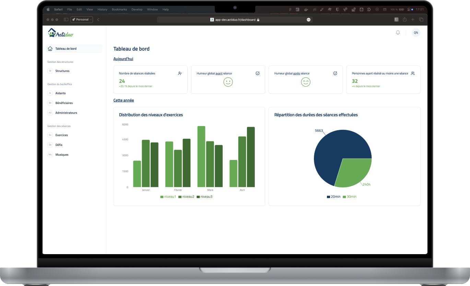This screenshot has width=470, height=286.
Task: Open Exercices in the sidebar
Action: (x=61, y=135)
